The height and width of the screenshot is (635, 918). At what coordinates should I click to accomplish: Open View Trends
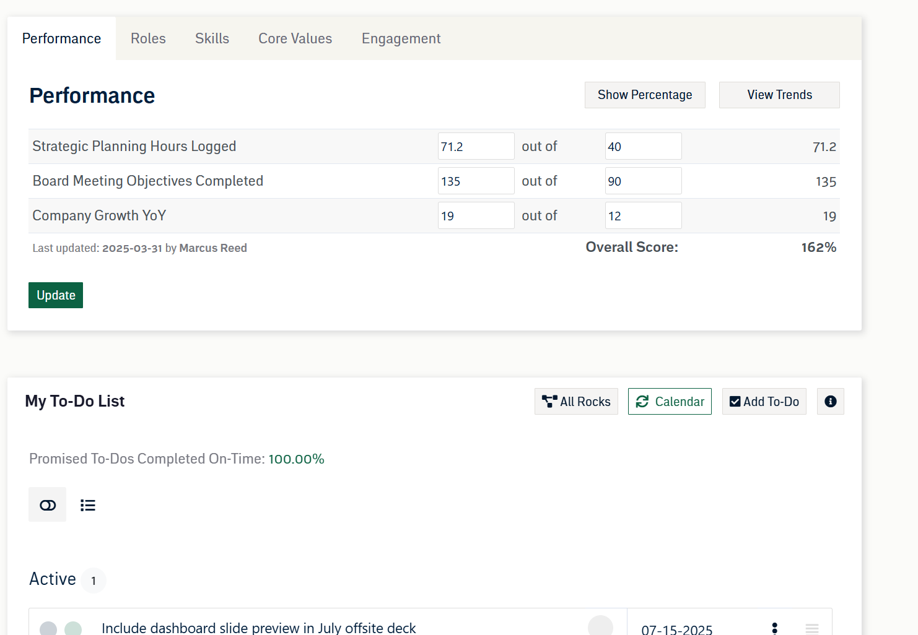click(x=779, y=95)
